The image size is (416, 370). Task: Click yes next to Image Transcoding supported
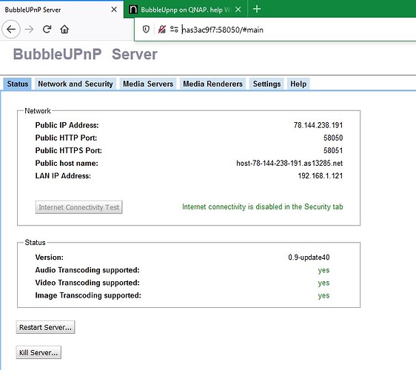coord(323,296)
